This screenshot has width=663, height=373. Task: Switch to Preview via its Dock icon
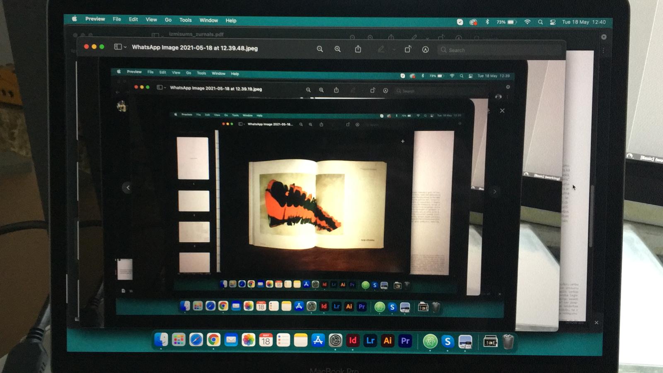click(465, 342)
